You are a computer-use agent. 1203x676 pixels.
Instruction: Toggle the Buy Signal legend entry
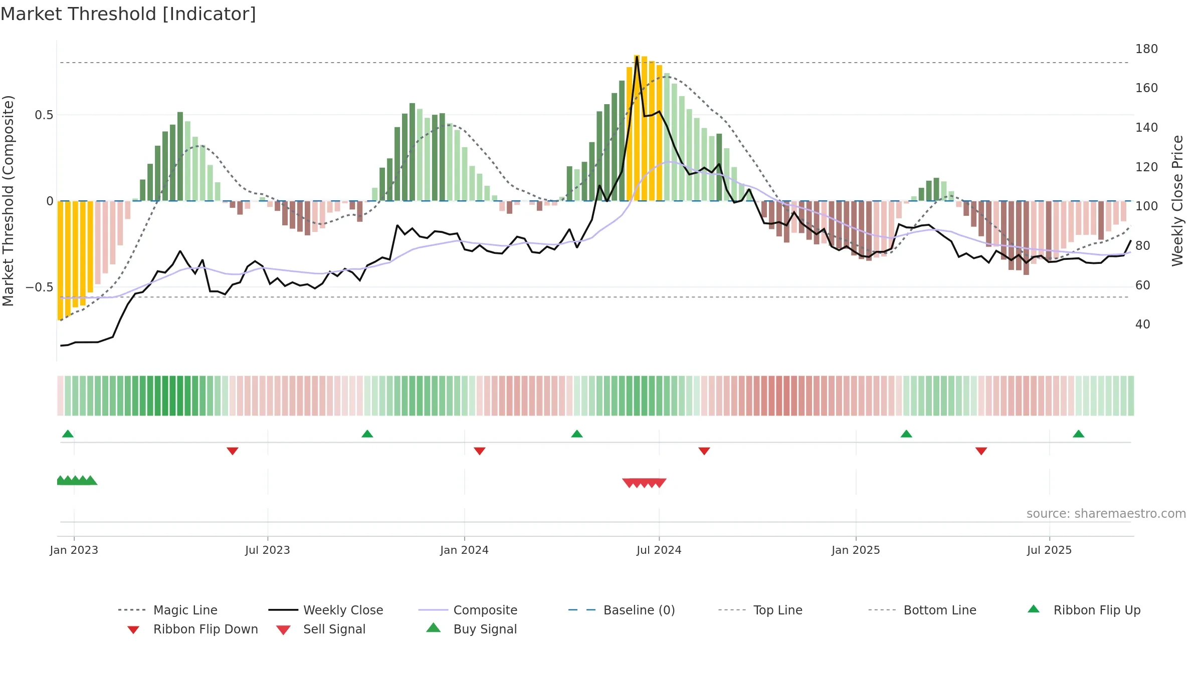click(471, 629)
